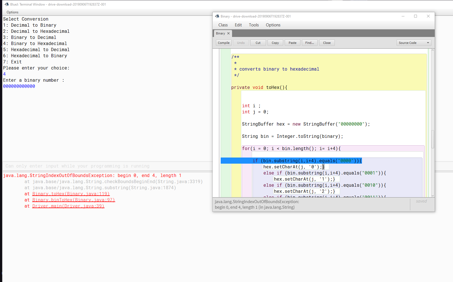
Task: Paste code into the editor
Action: click(x=292, y=43)
